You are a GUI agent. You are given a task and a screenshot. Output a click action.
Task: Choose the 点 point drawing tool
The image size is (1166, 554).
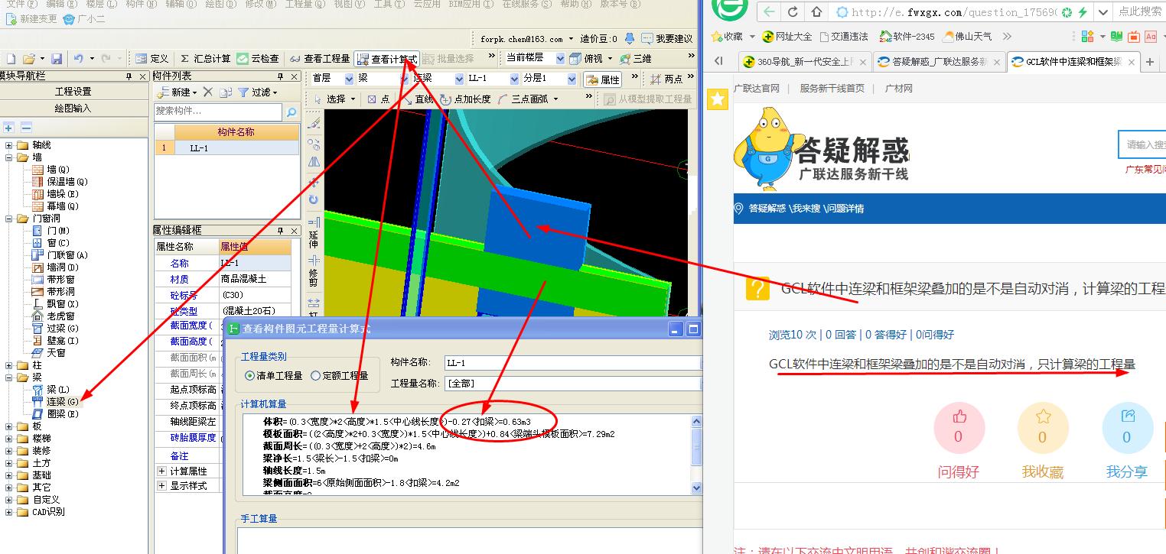click(379, 99)
